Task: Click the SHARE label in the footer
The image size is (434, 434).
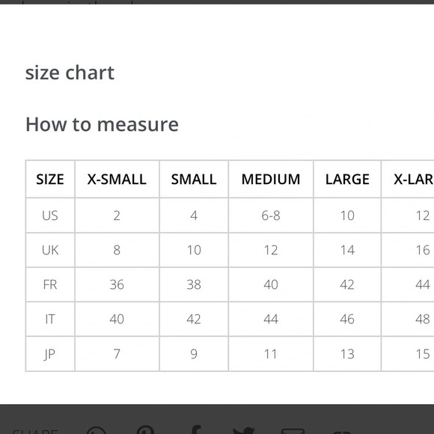Action: pos(35,431)
